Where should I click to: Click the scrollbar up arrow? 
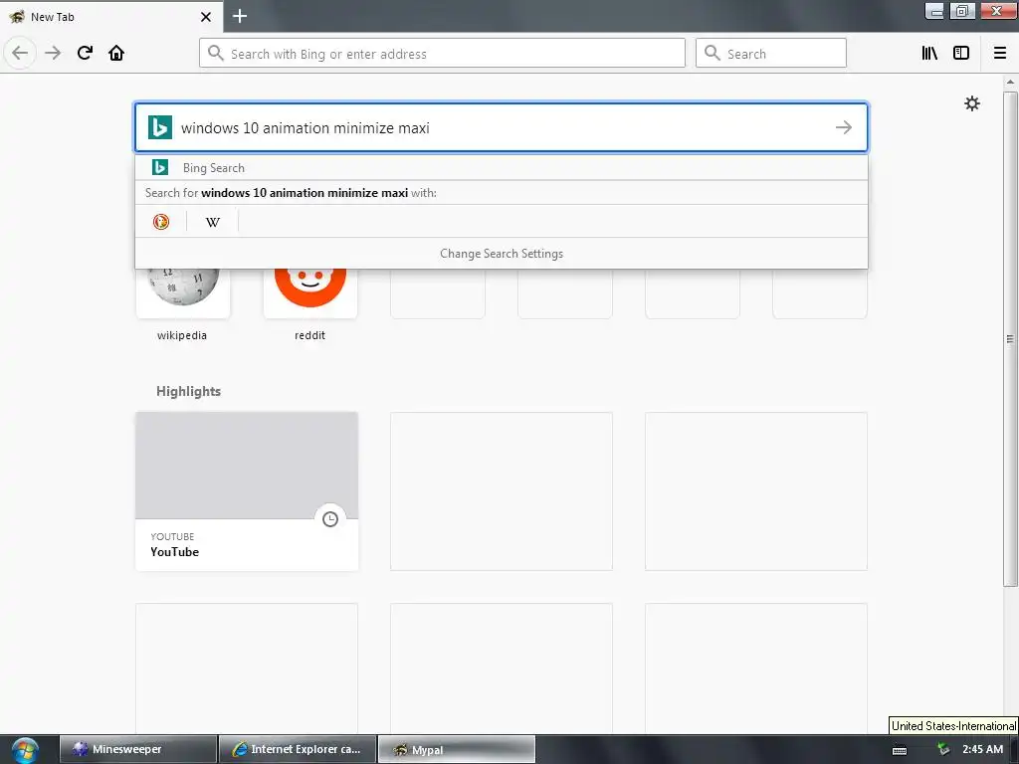[1010, 82]
